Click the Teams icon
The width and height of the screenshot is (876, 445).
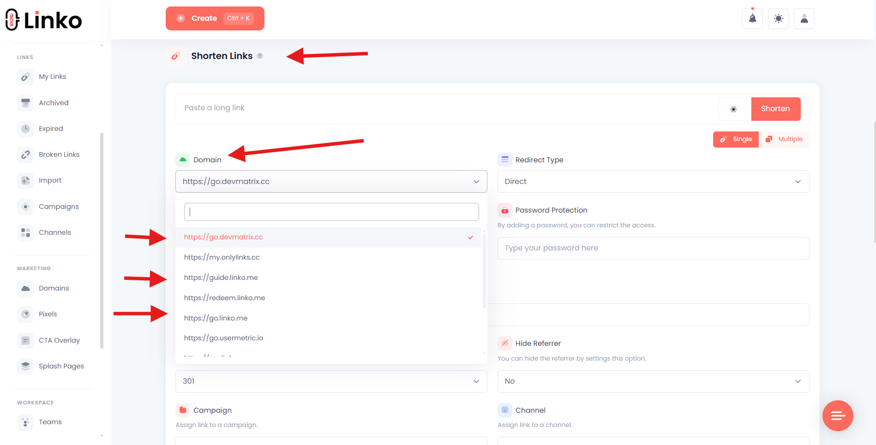25,422
